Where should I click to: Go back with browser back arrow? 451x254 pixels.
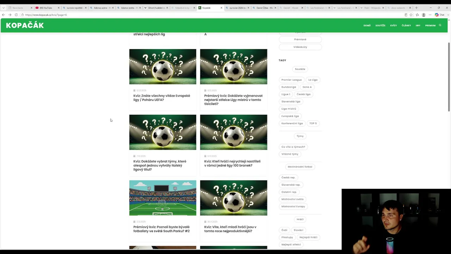coord(4,15)
